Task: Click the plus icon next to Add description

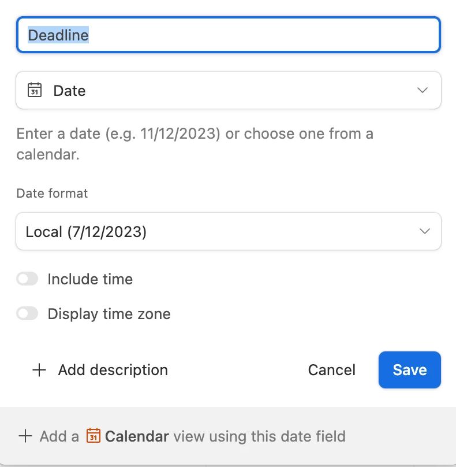Action: click(39, 370)
